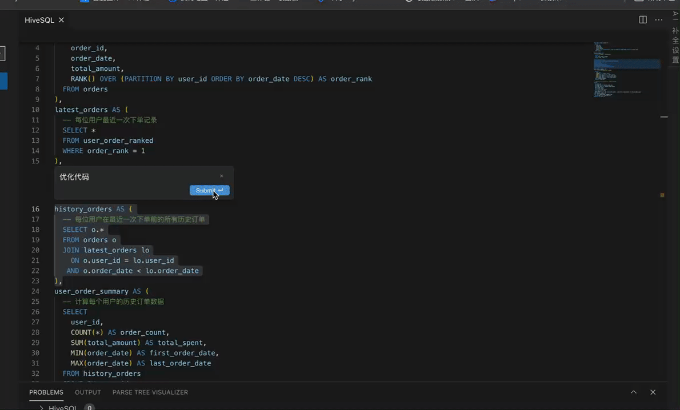Click the blue active item on left sidebar
Image resolution: width=680 pixels, height=410 pixels.
tap(3, 81)
